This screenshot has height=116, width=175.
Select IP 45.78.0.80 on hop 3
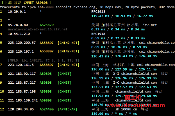18,25
